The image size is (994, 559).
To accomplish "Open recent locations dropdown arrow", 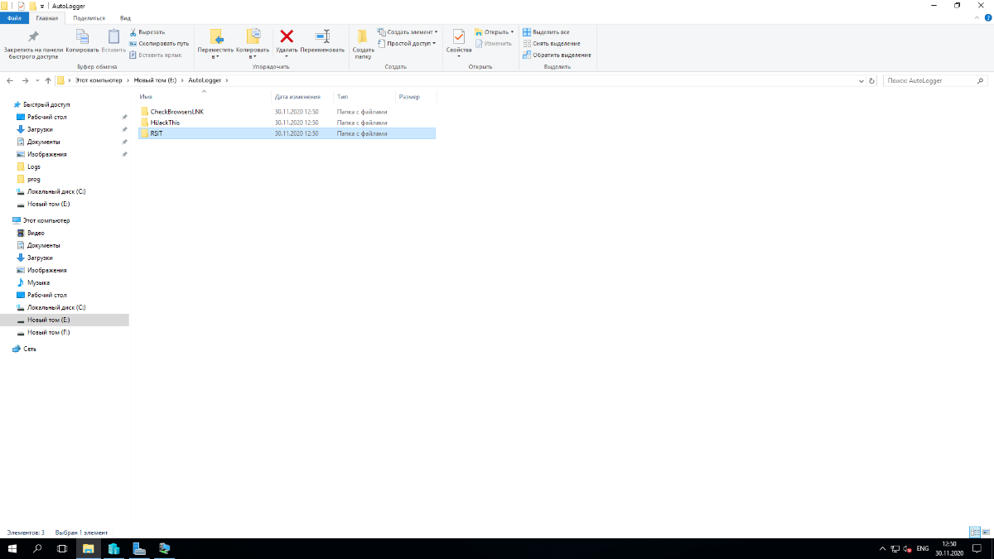I will click(38, 80).
